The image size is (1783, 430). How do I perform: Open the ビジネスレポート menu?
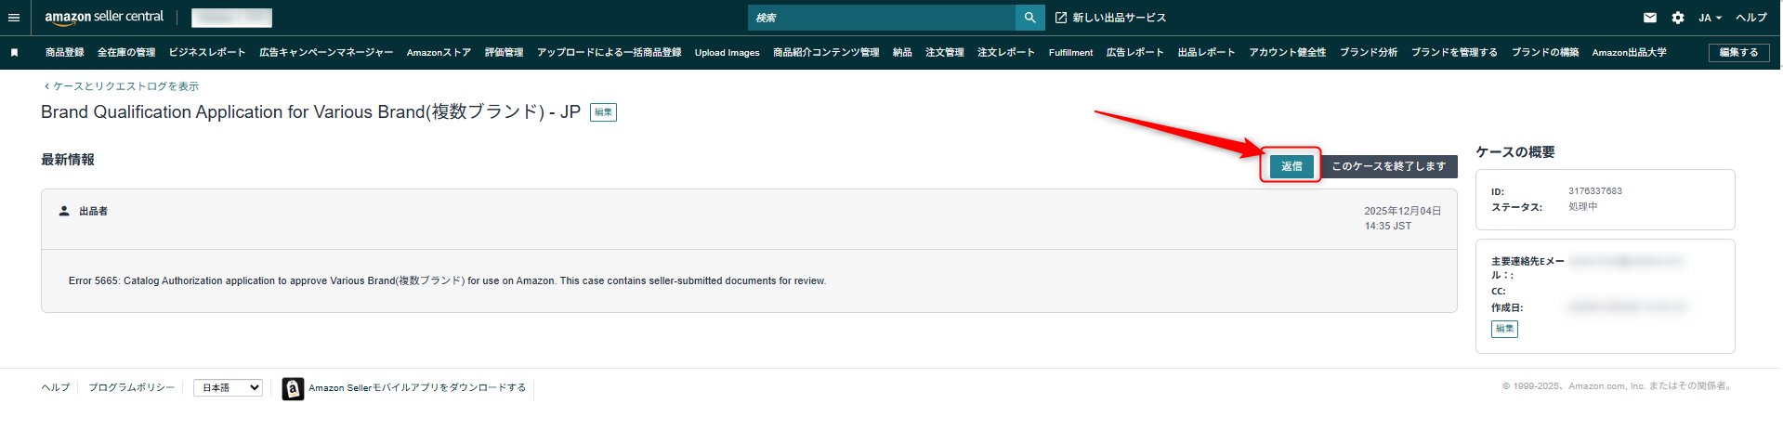click(207, 53)
